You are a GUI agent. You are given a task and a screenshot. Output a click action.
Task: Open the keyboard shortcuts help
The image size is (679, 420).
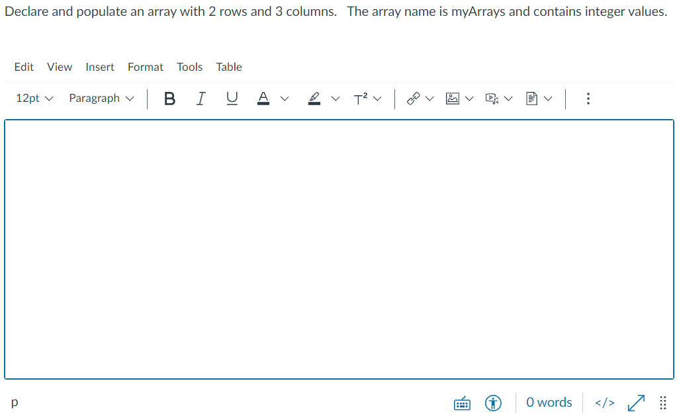pos(462,402)
